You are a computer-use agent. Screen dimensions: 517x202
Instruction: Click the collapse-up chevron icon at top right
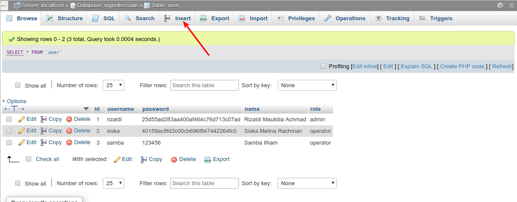point(511,5)
